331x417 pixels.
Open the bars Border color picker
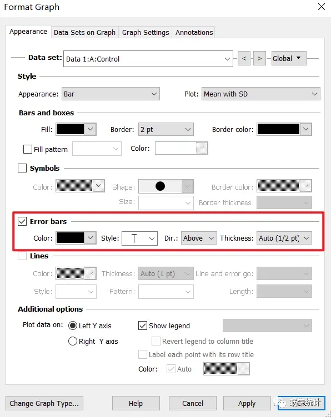[284, 129]
